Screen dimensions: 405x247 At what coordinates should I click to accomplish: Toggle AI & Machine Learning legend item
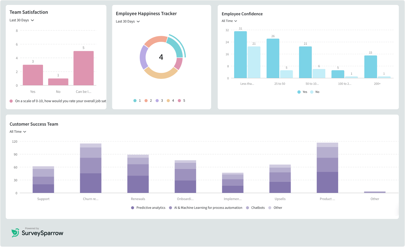tap(206, 208)
